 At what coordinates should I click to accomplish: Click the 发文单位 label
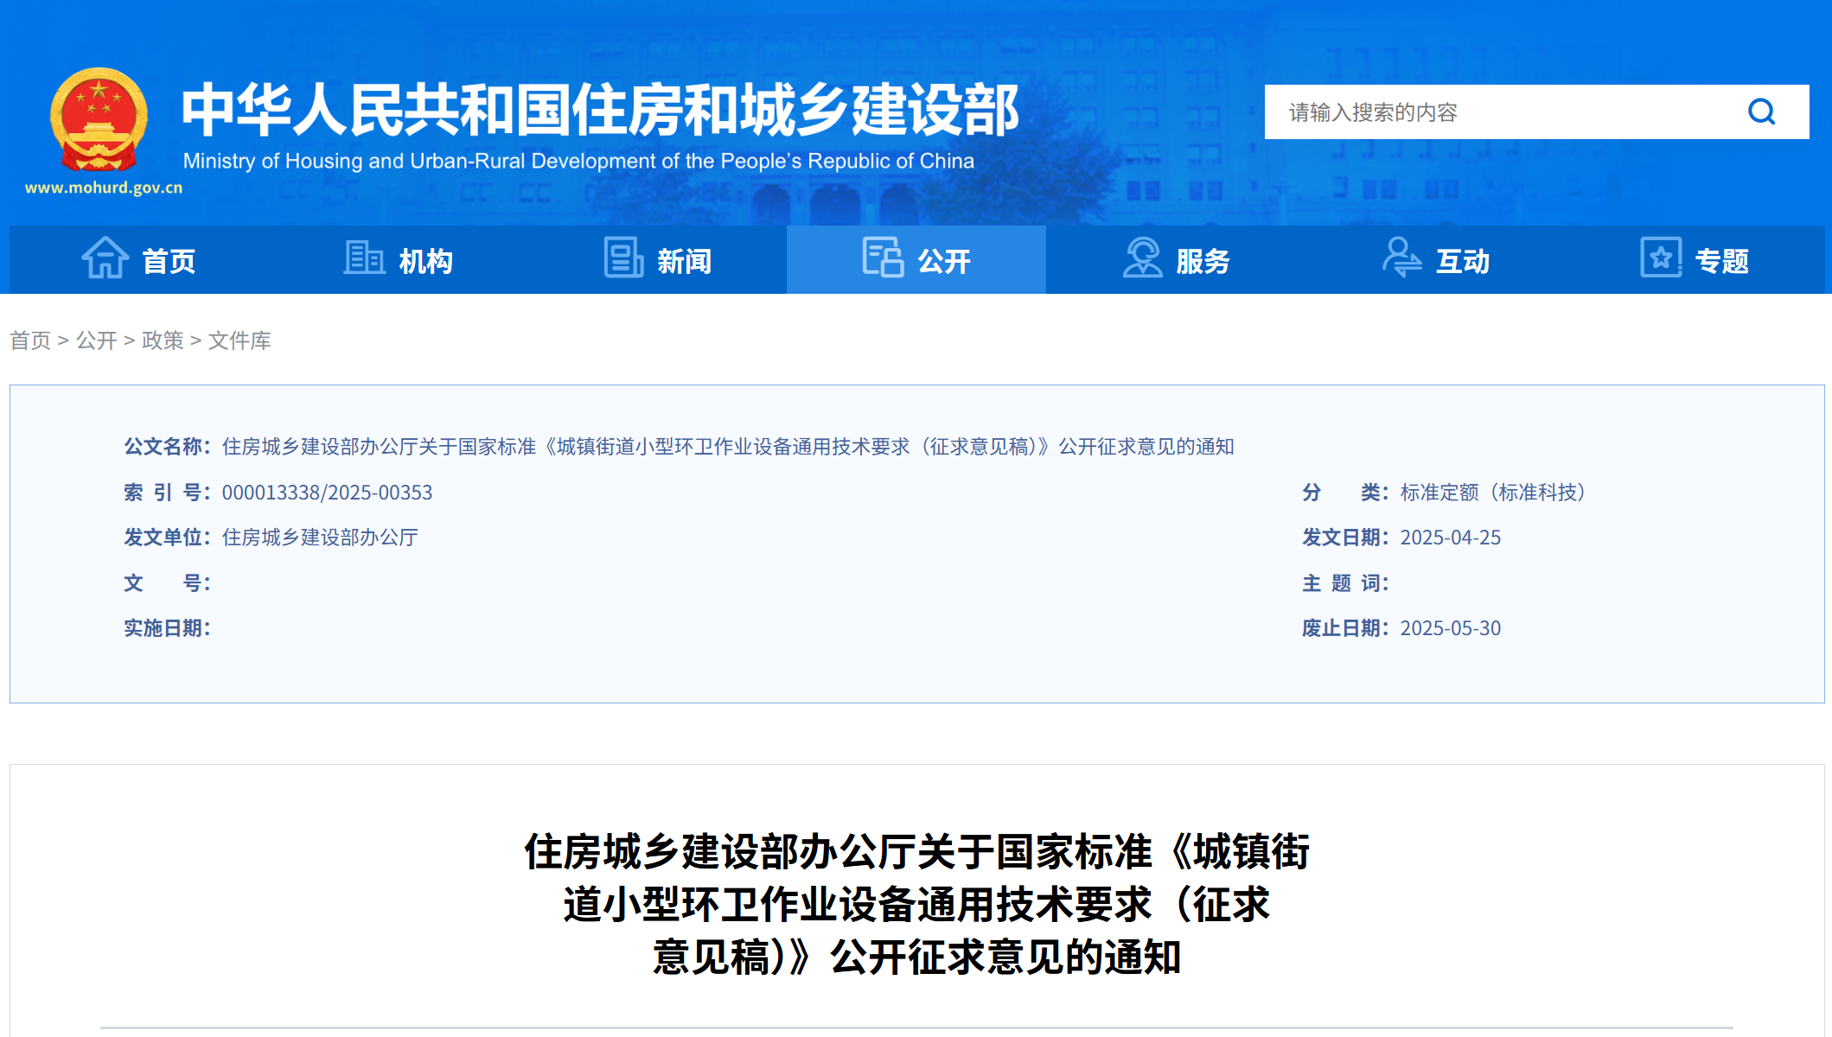pyautogui.click(x=167, y=538)
